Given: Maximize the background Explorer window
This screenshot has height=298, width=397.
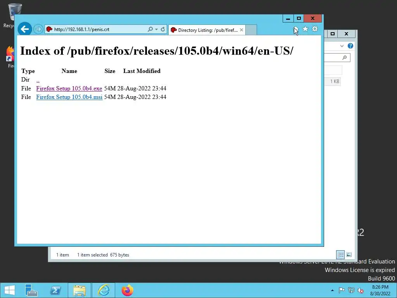Looking at the screenshot, I should (333, 34).
